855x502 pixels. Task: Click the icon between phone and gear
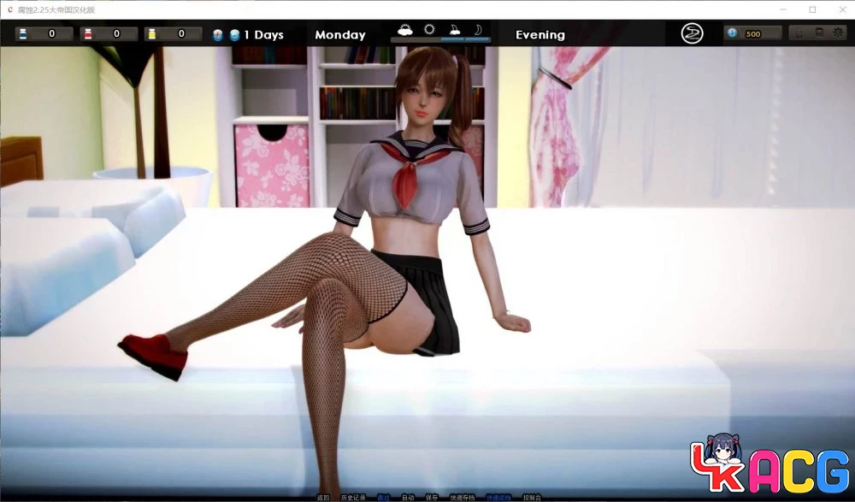pyautogui.click(x=819, y=33)
